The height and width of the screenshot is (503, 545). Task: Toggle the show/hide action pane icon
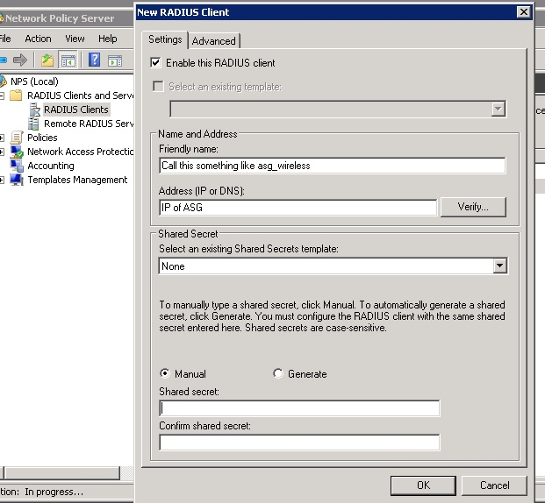[x=115, y=60]
